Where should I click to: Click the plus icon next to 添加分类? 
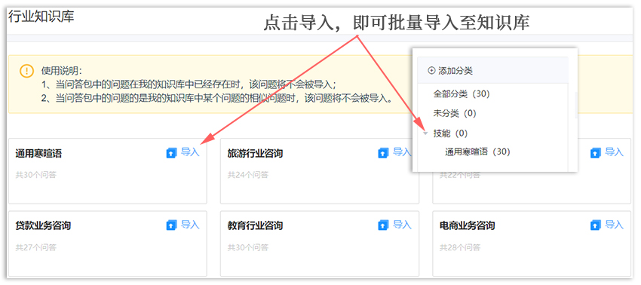(x=431, y=71)
